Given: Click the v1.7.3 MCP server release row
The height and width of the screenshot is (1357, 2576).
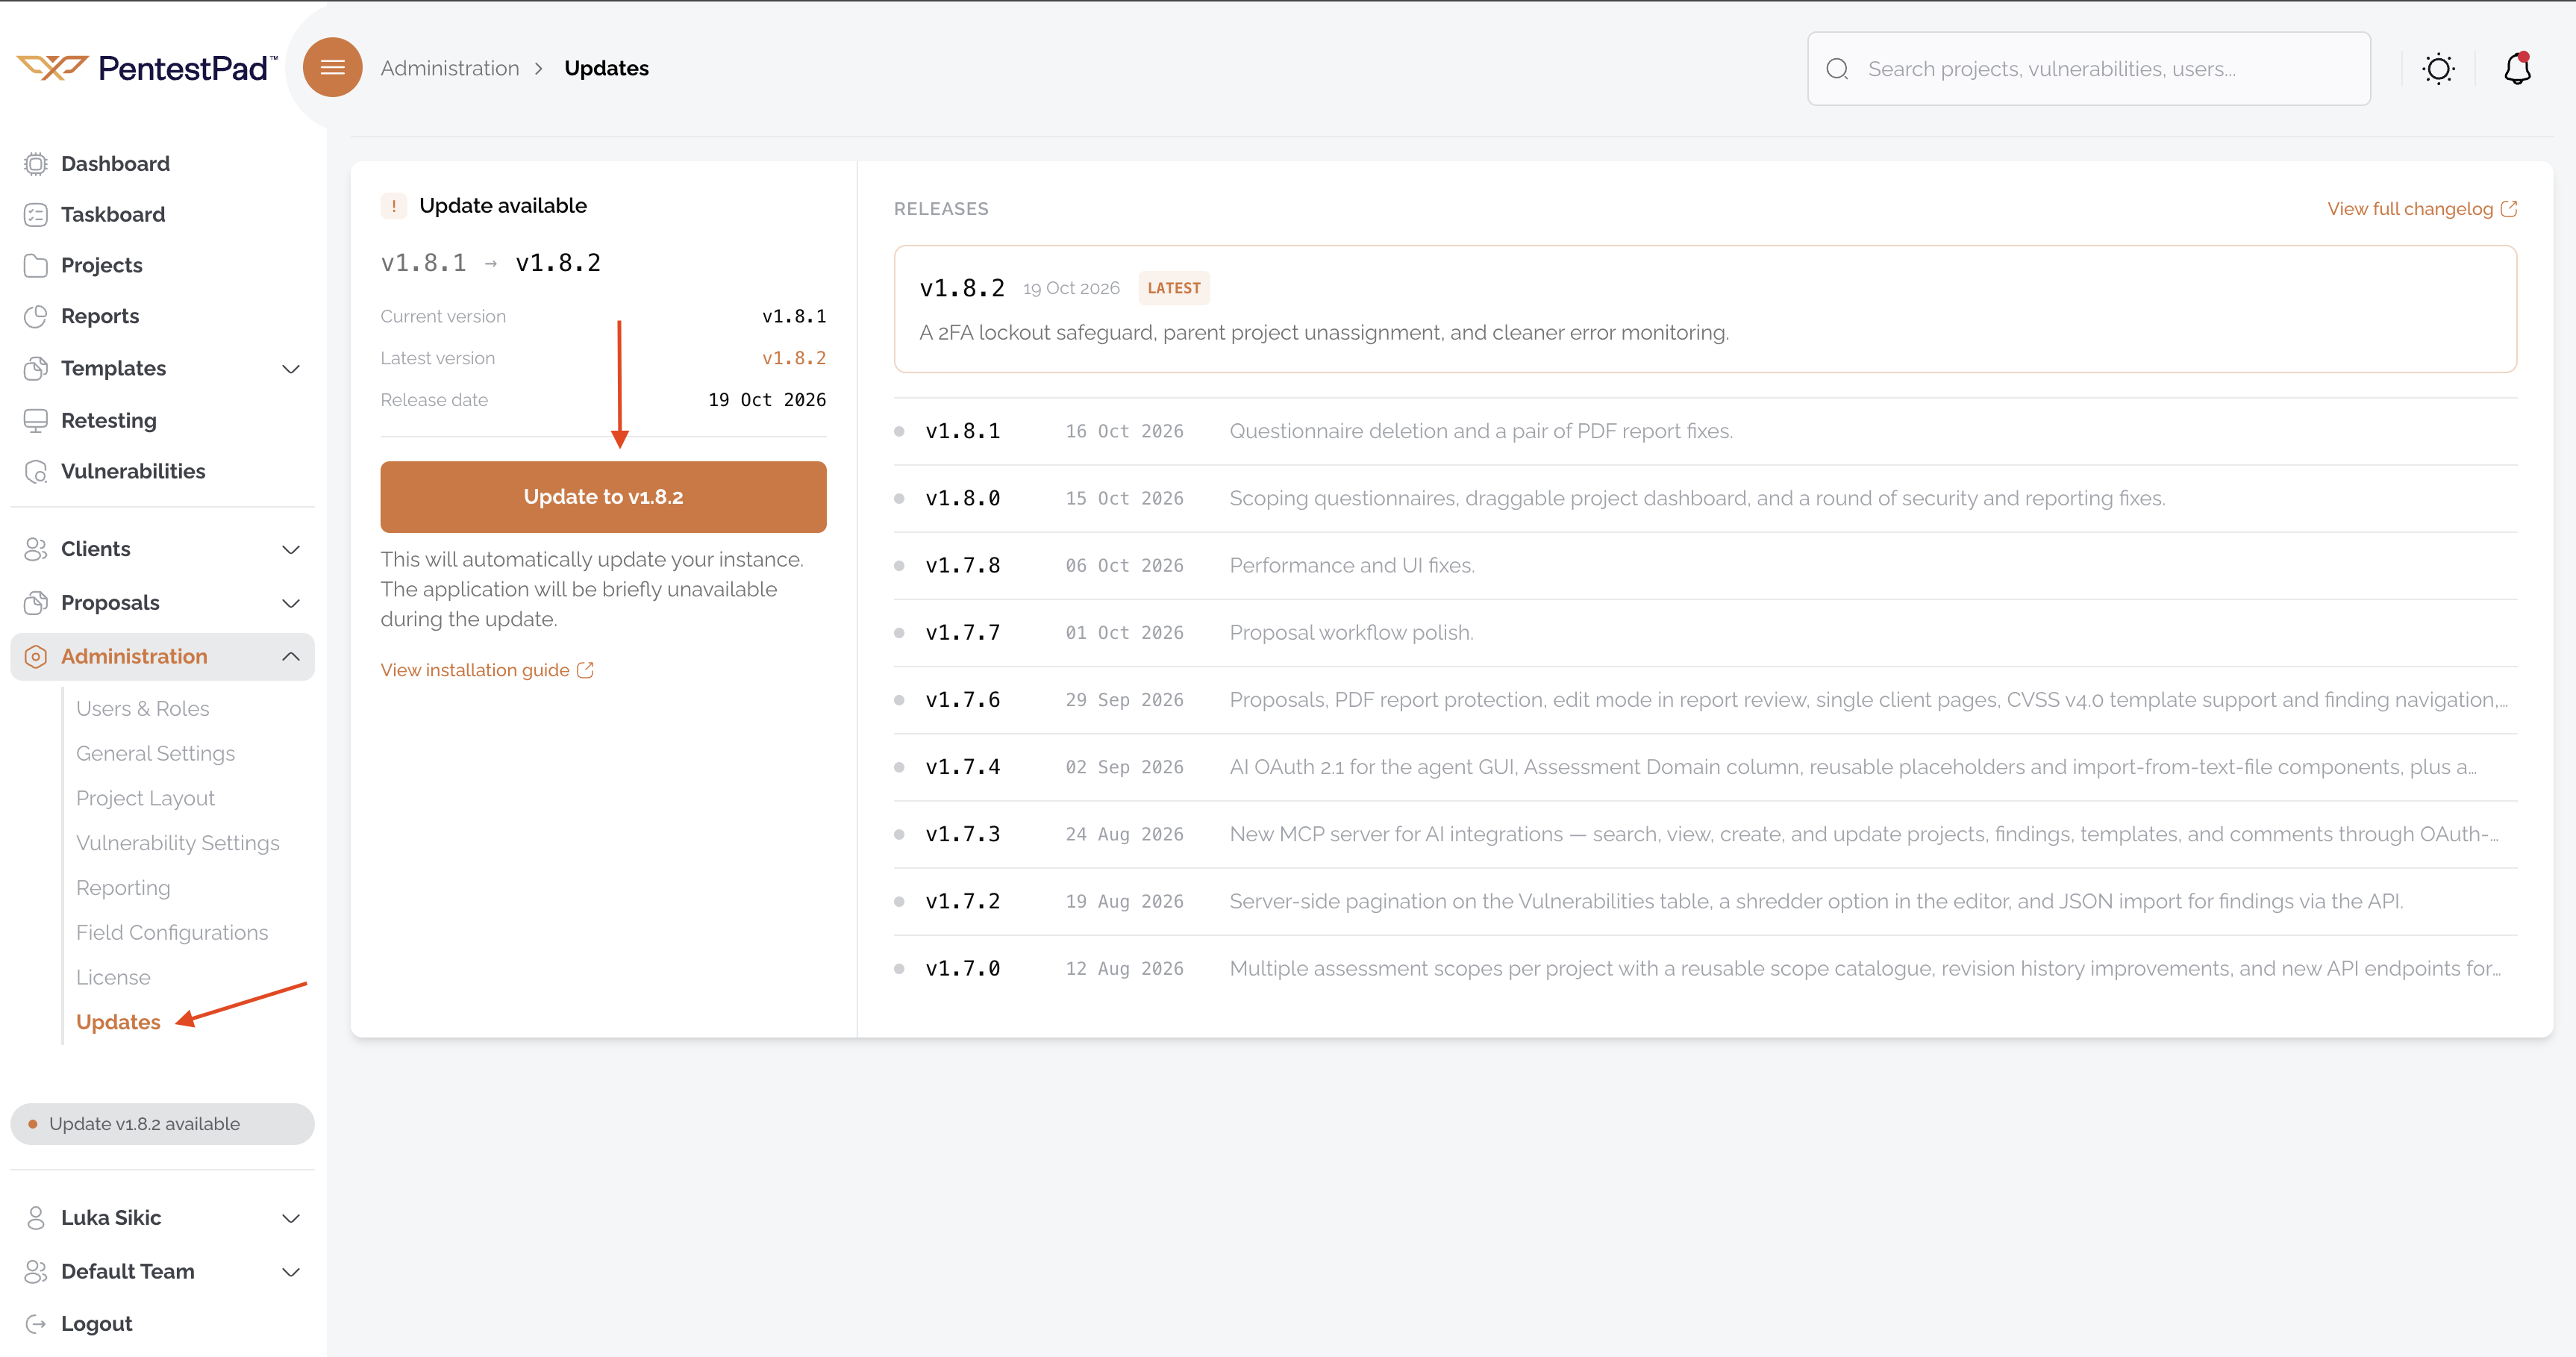Looking at the screenshot, I should coord(1705,834).
